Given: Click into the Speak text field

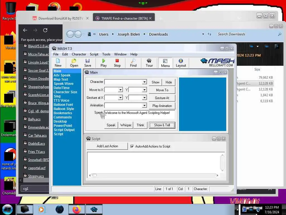Looking at the screenshot, I should 140,114.
